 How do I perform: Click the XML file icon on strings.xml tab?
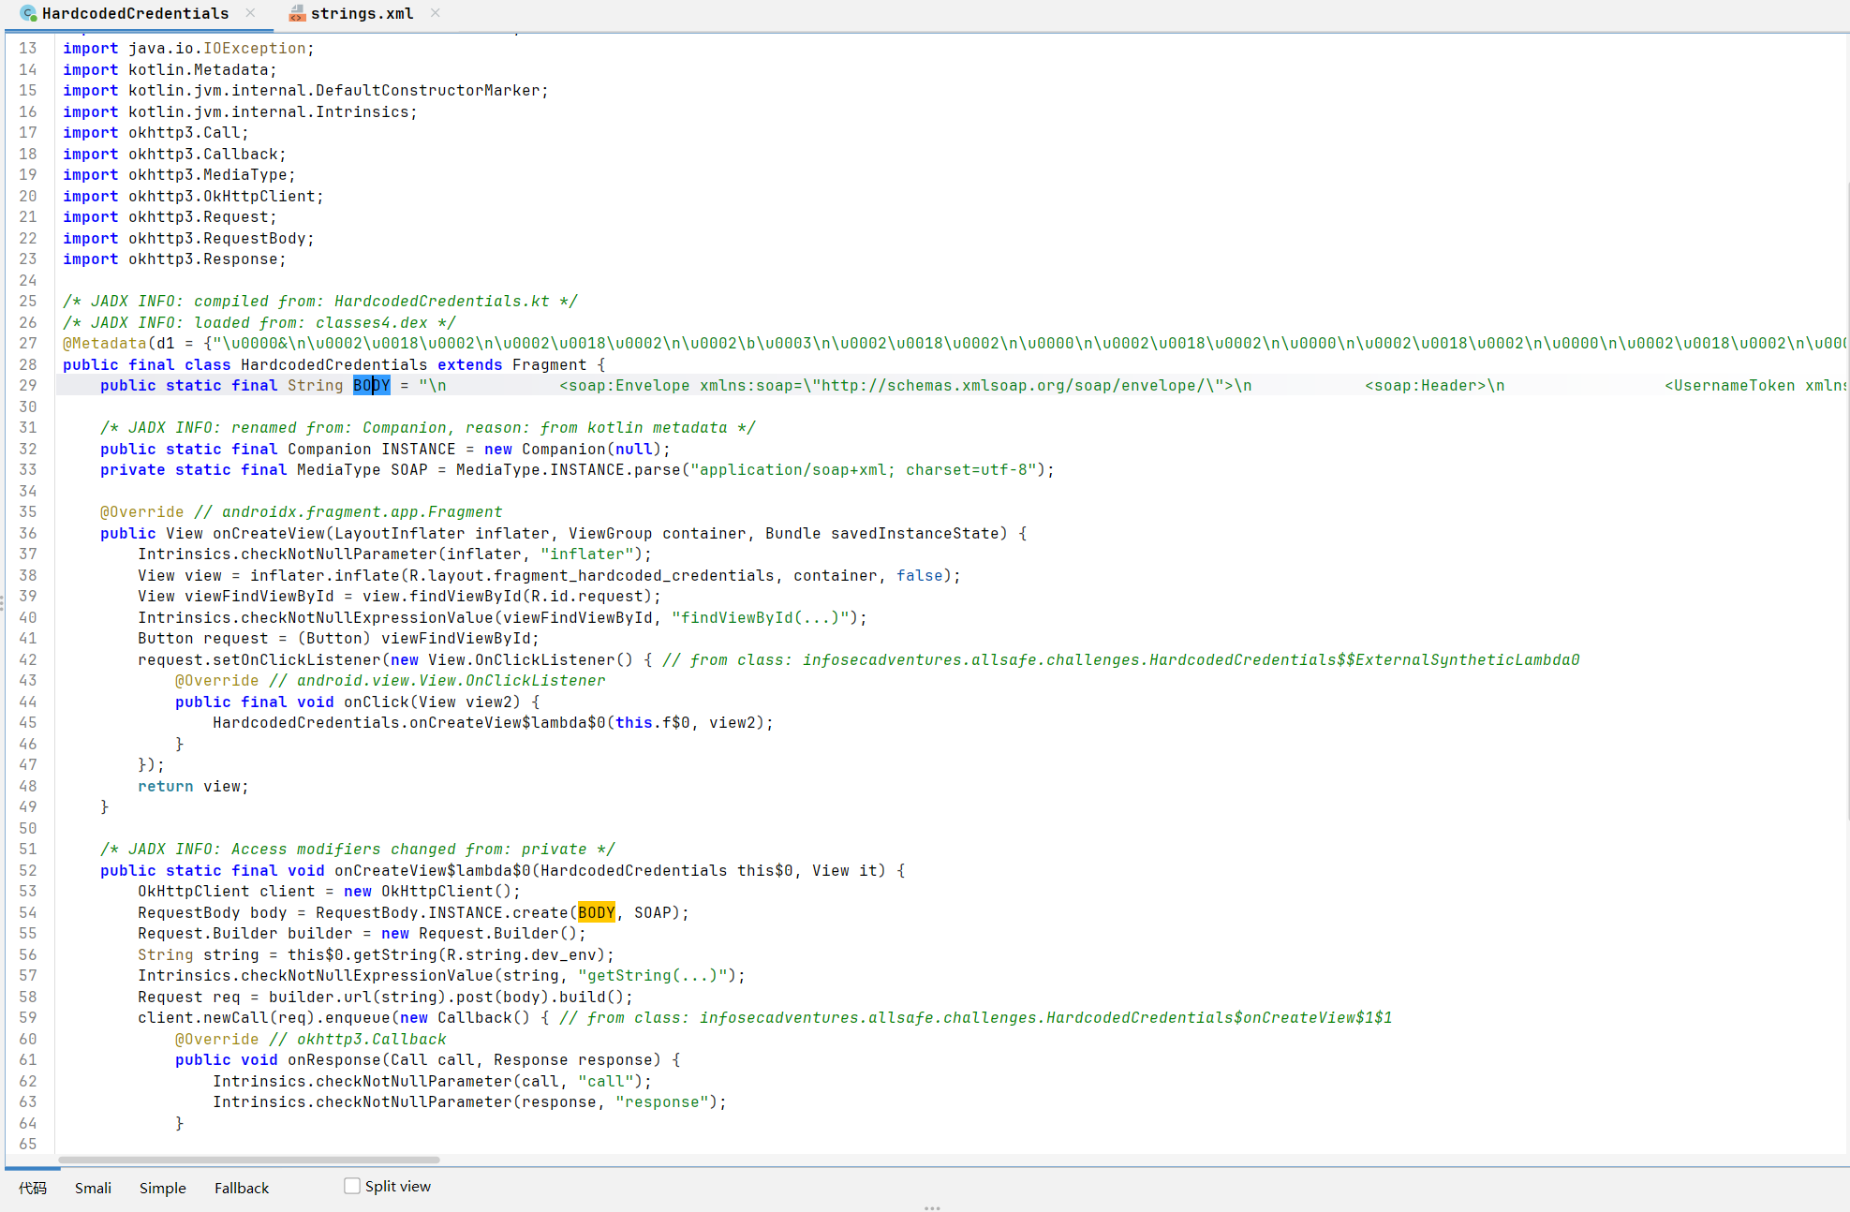click(x=297, y=13)
